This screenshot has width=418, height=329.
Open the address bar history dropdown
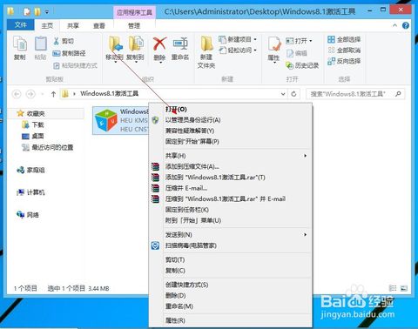283,94
